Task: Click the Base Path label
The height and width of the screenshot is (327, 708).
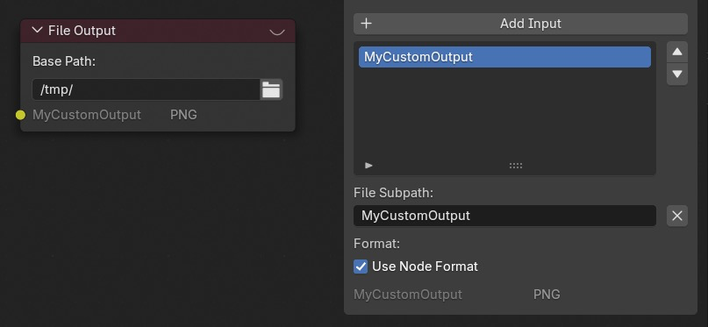Action: [x=64, y=61]
